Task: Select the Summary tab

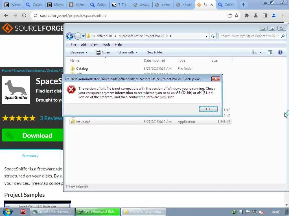Action: pyautogui.click(x=30, y=156)
